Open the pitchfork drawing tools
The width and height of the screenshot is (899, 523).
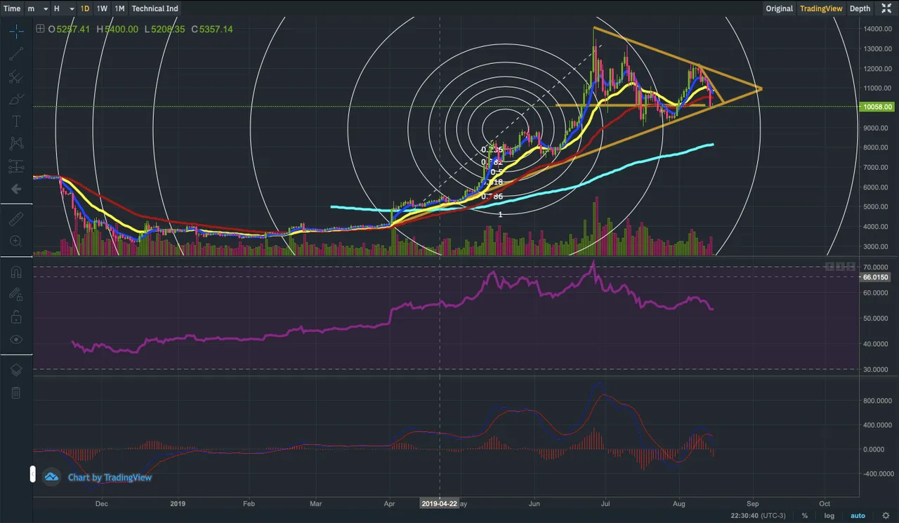tap(16, 77)
